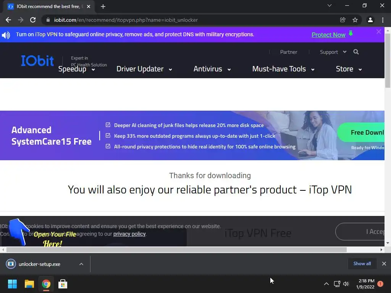Viewport: 391px width, 293px height.
Task: Click the Free Download green button
Action: tap(361, 132)
